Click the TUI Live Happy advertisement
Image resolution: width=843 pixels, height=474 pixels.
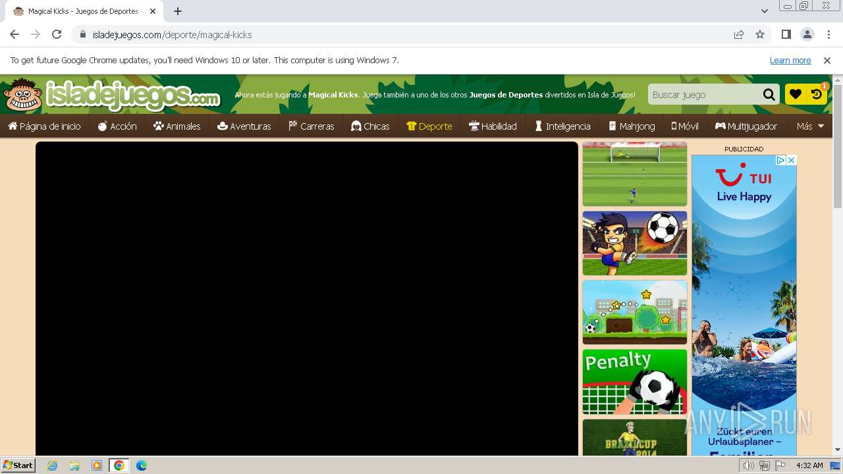click(x=744, y=305)
